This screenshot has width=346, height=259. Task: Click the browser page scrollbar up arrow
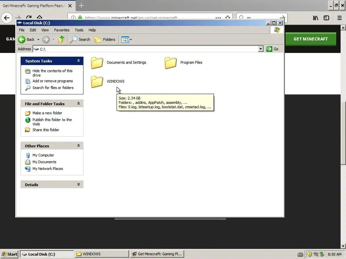tap(343, 28)
